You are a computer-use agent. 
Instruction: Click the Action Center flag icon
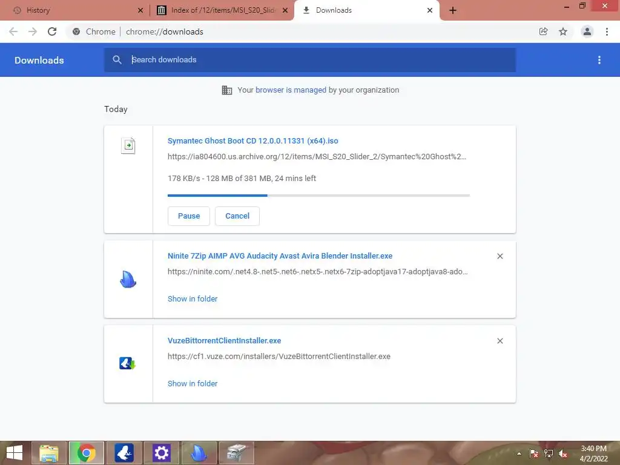534,453
